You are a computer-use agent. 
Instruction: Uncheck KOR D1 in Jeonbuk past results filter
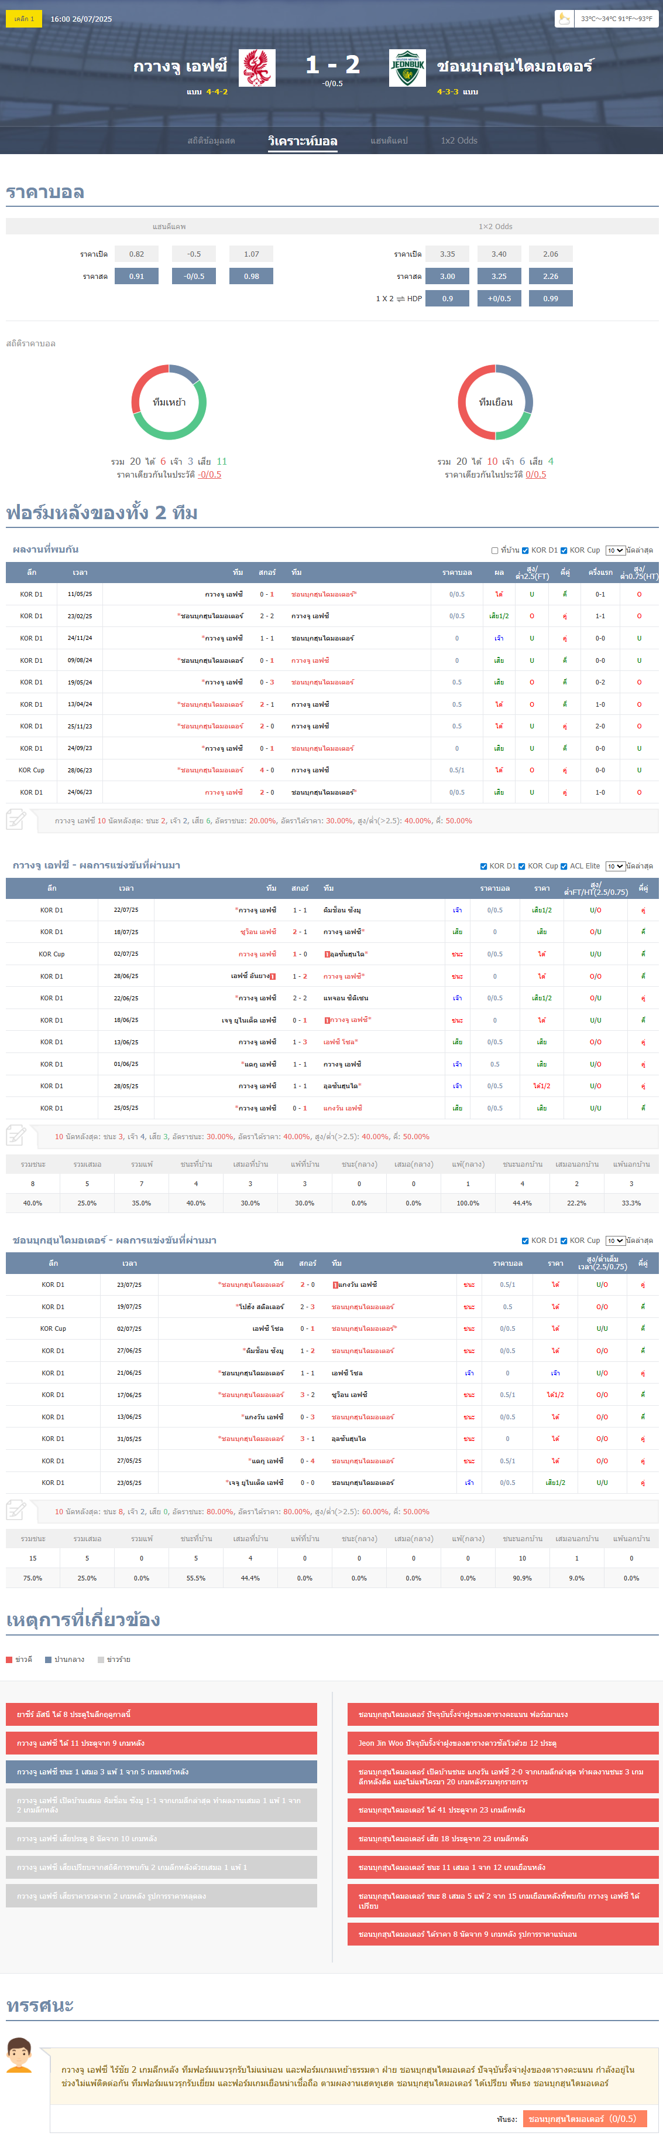click(x=525, y=1241)
